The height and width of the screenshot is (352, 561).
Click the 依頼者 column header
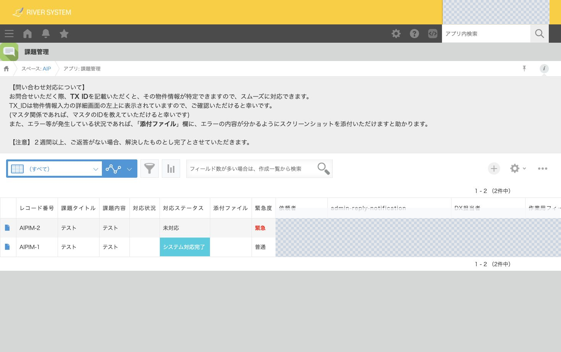301,208
